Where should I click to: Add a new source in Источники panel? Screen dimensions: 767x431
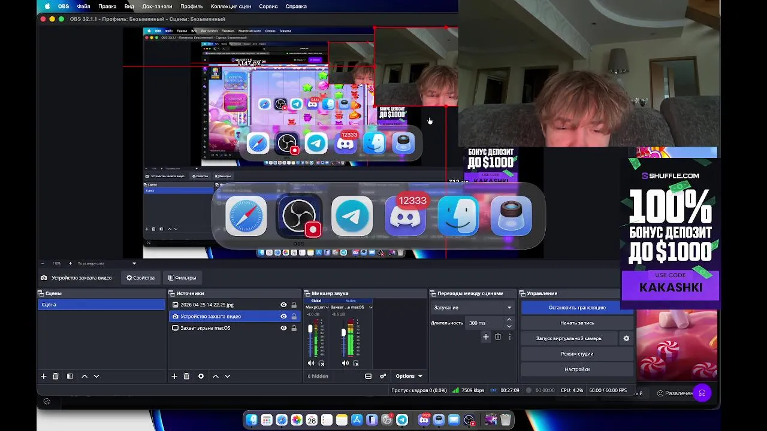click(174, 376)
